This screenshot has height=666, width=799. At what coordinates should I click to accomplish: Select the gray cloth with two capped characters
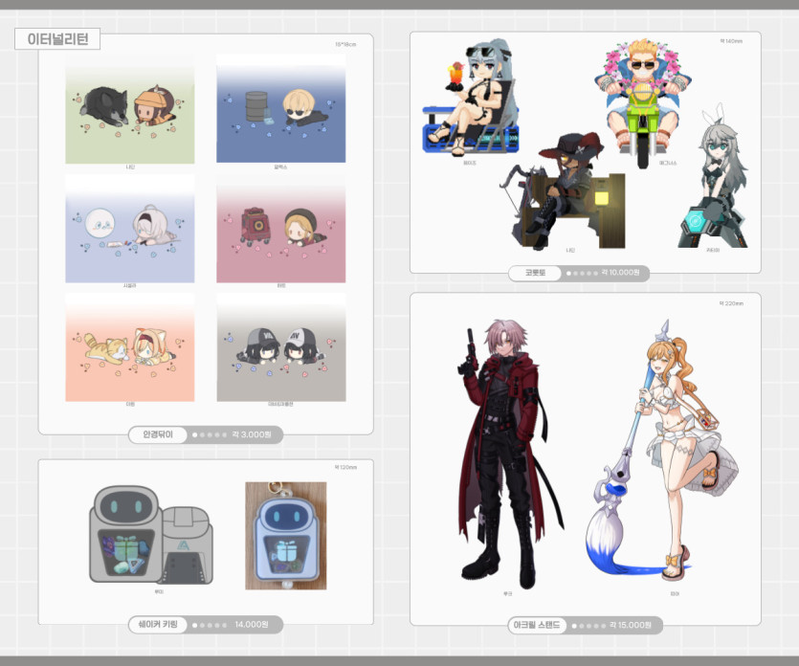pyautogui.click(x=281, y=347)
